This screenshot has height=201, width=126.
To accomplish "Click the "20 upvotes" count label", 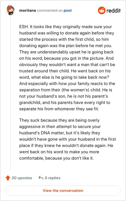I will pyautogui.click(x=22, y=178).
